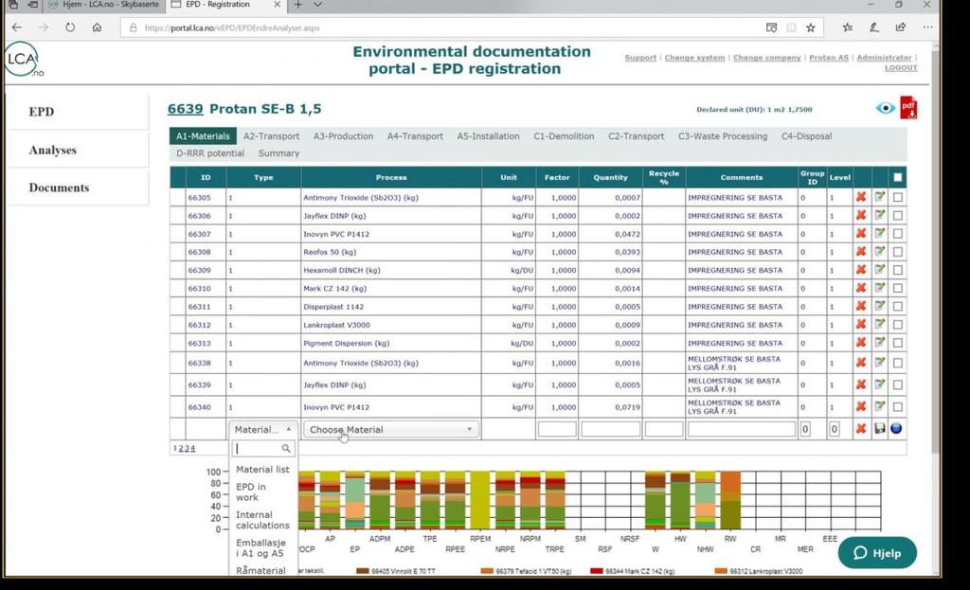Delete row 66305 with red X
Image resolution: width=970 pixels, height=590 pixels.
coord(860,197)
